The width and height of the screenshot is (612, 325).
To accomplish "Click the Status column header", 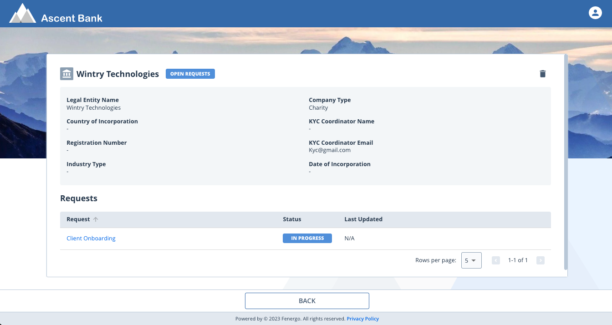I will tap(292, 219).
